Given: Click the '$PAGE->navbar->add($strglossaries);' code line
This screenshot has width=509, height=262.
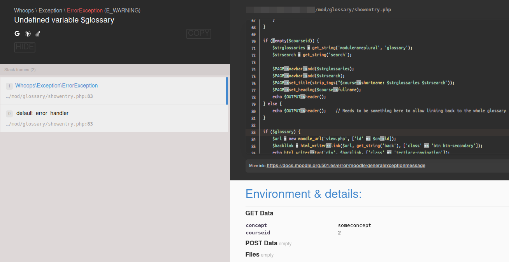Looking at the screenshot, I should tap(313, 69).
